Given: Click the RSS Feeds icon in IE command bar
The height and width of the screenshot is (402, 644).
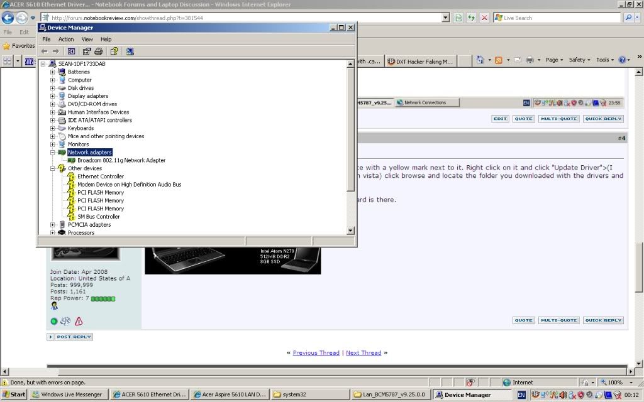Looking at the screenshot, I should pyautogui.click(x=499, y=60).
